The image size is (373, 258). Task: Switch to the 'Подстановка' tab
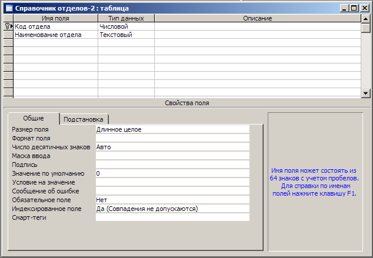pyautogui.click(x=84, y=119)
